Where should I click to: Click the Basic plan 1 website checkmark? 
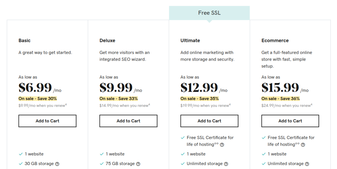21,154
